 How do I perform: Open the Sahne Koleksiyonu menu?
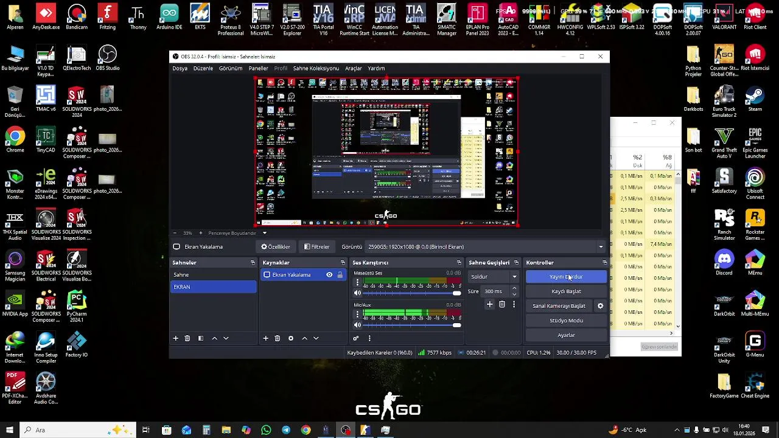[x=316, y=68]
